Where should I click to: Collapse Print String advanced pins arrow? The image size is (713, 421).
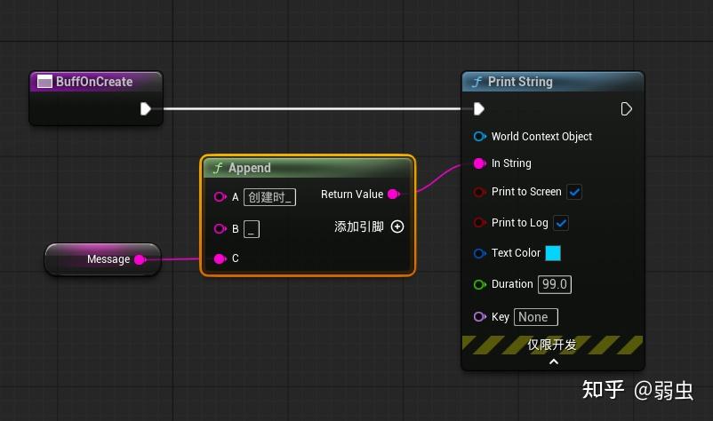point(554,362)
